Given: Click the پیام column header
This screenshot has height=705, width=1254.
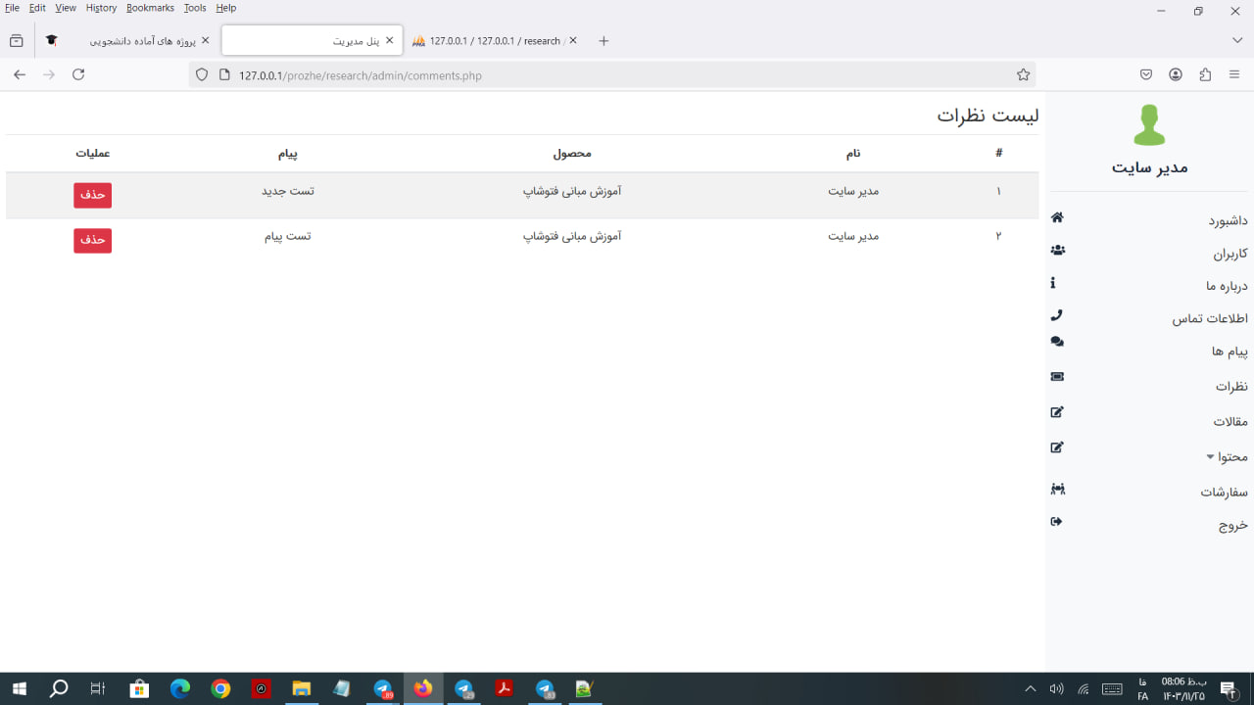Looking at the screenshot, I should (x=287, y=153).
